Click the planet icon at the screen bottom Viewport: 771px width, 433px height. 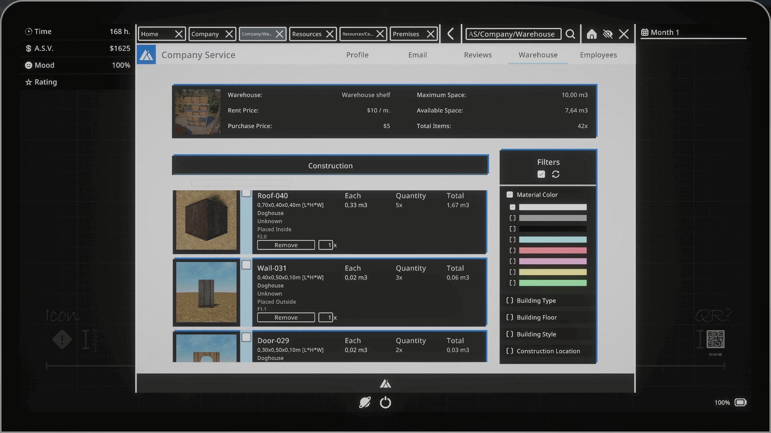pos(365,403)
